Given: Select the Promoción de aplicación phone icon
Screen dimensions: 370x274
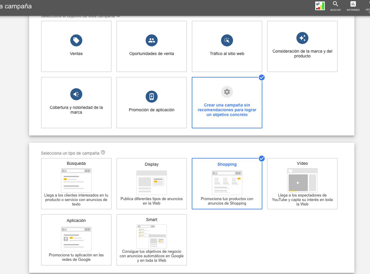Looking at the screenshot, I should tap(152, 97).
